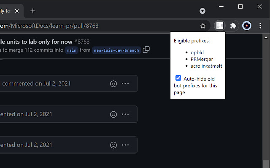This screenshot has width=270, height=168.
Task: Open options menu of first comment
Action: (125, 84)
